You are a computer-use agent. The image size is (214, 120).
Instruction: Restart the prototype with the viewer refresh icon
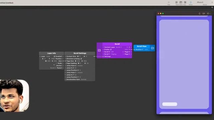click(x=200, y=13)
